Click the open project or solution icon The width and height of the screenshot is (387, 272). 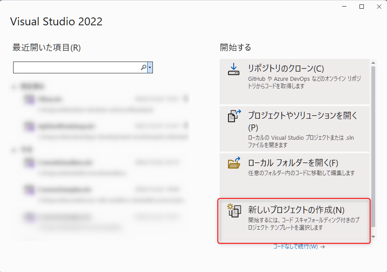click(234, 116)
